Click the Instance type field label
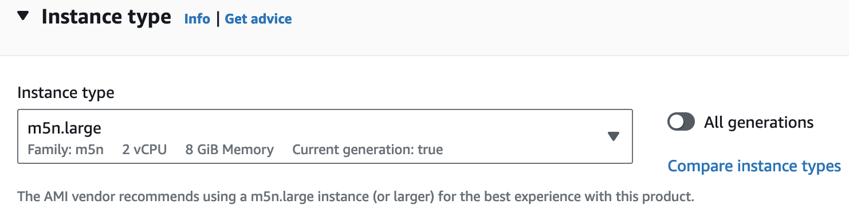849x212 pixels. click(x=66, y=92)
